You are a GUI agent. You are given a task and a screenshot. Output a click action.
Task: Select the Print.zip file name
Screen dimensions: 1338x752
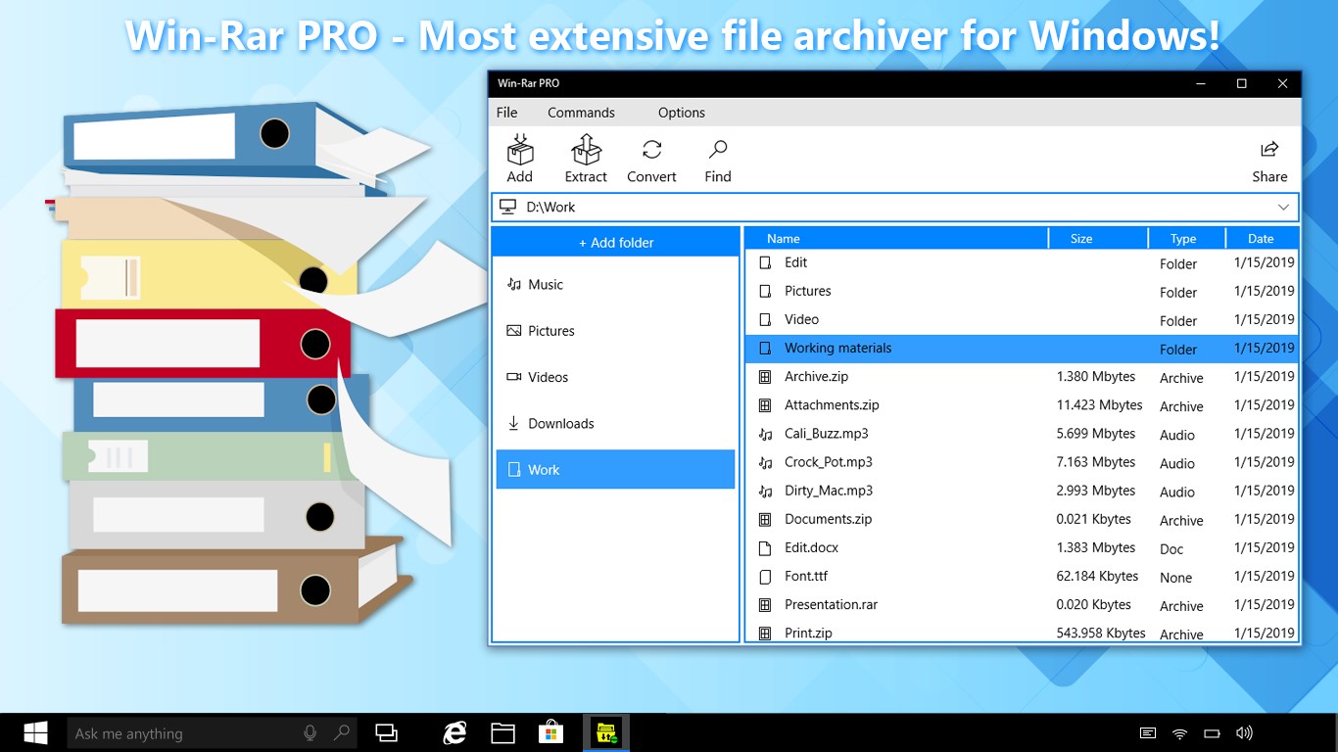coord(808,633)
